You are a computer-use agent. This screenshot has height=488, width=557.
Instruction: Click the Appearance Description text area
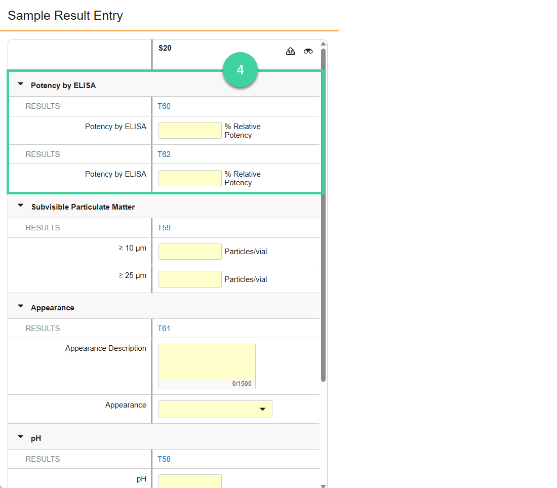tap(207, 362)
